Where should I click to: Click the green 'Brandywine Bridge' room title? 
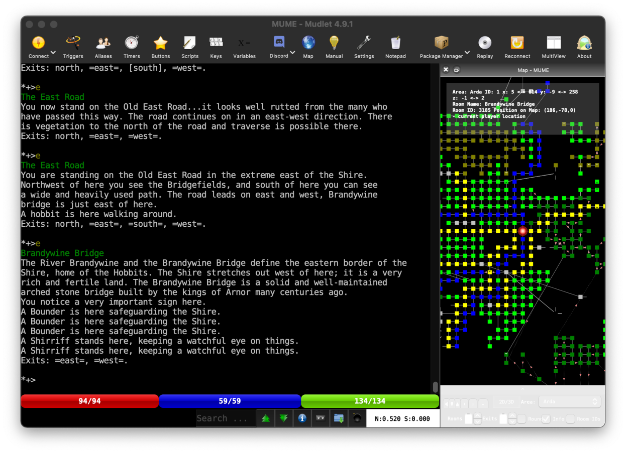(62, 253)
